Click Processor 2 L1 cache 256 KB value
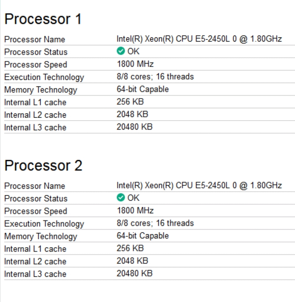295x302 pixels. [130, 248]
